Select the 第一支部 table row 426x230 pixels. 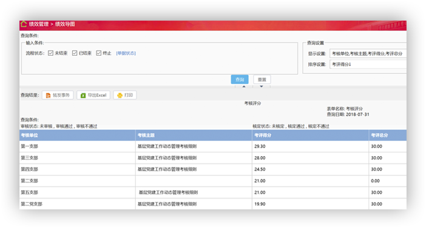coord(213,146)
